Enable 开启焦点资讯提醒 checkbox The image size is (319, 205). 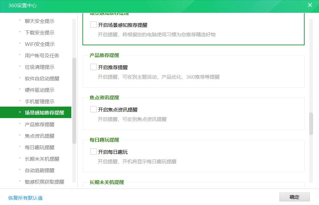(x=93, y=109)
